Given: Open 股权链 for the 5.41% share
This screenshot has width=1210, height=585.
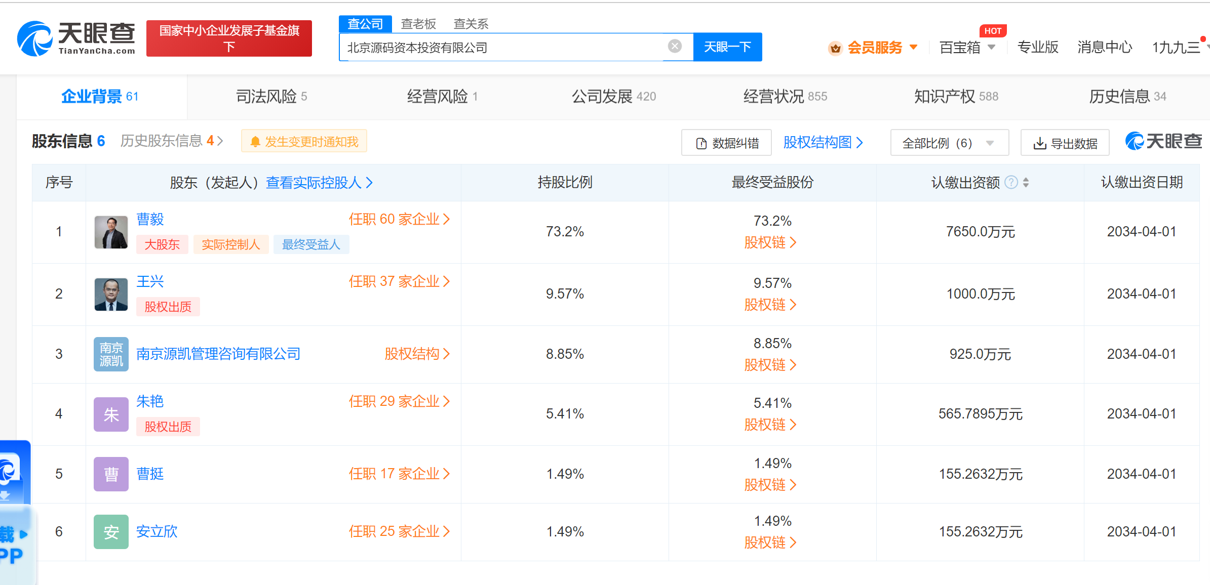Looking at the screenshot, I should pyautogui.click(x=770, y=425).
